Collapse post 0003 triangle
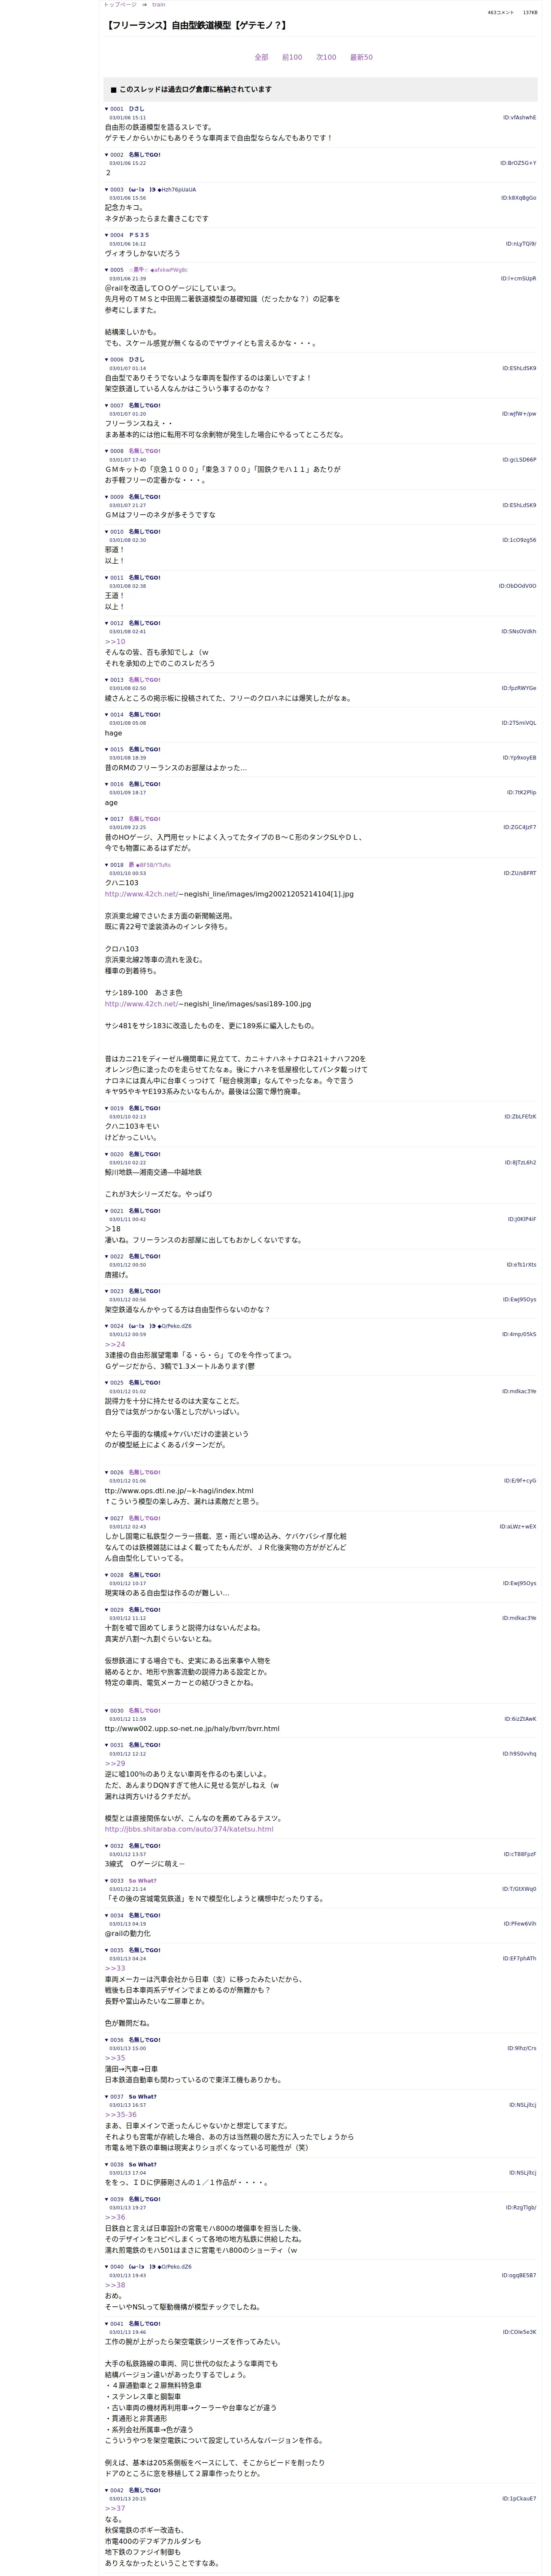This screenshot has height=2576, width=551. tap(107, 190)
